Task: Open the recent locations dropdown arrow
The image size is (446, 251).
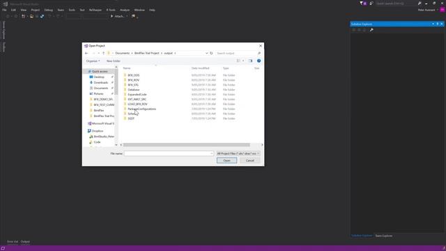Action: (99, 53)
